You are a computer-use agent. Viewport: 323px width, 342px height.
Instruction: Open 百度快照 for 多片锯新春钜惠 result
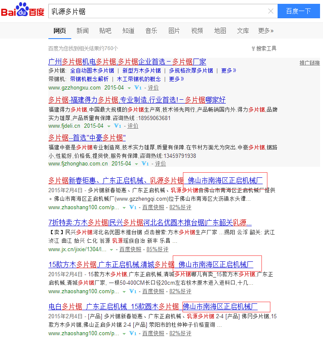153,207
